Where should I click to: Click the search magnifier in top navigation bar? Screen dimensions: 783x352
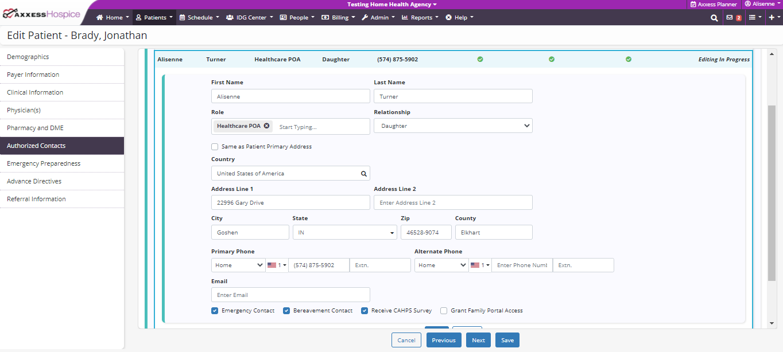tap(714, 18)
